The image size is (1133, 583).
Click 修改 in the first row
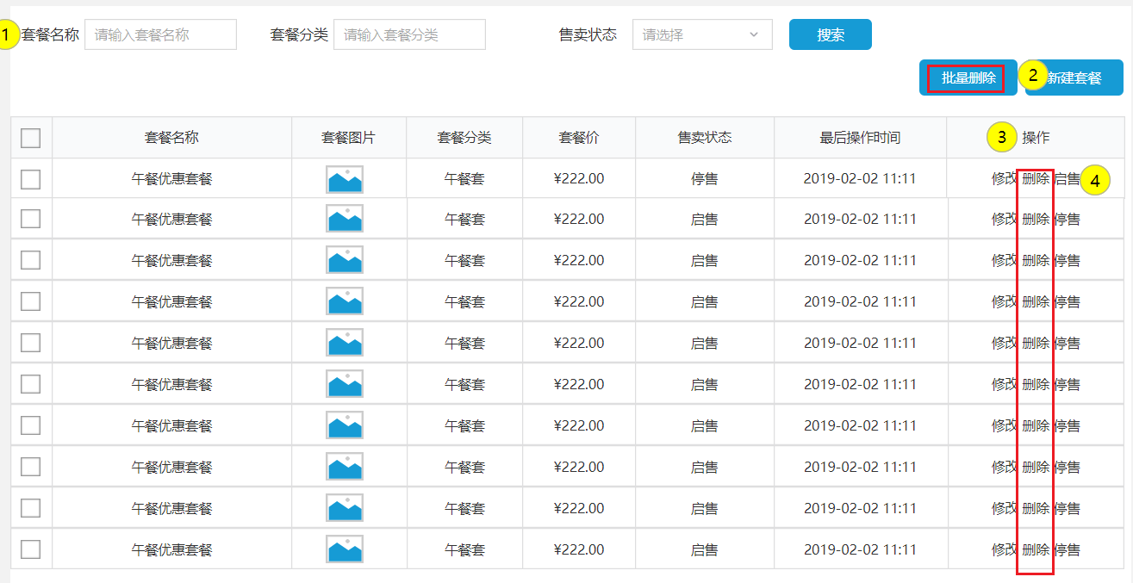1004,179
